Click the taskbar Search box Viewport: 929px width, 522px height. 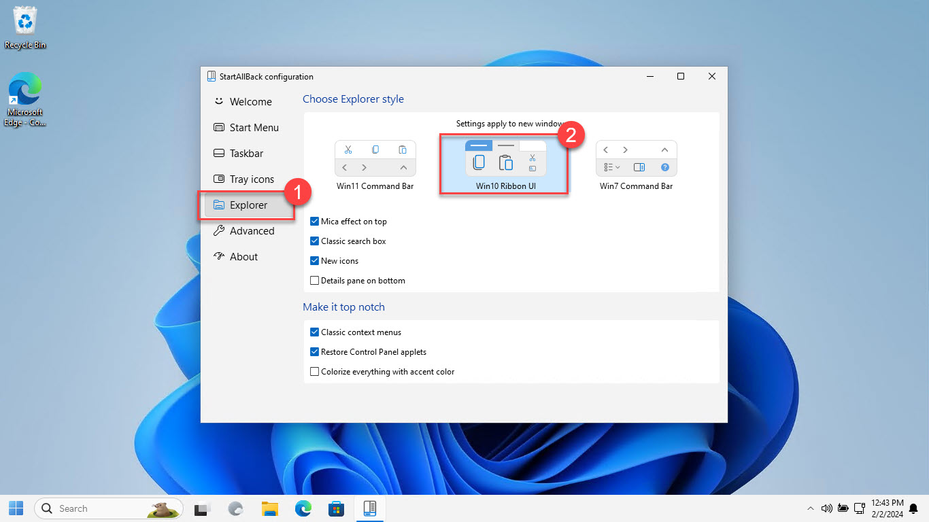109,508
